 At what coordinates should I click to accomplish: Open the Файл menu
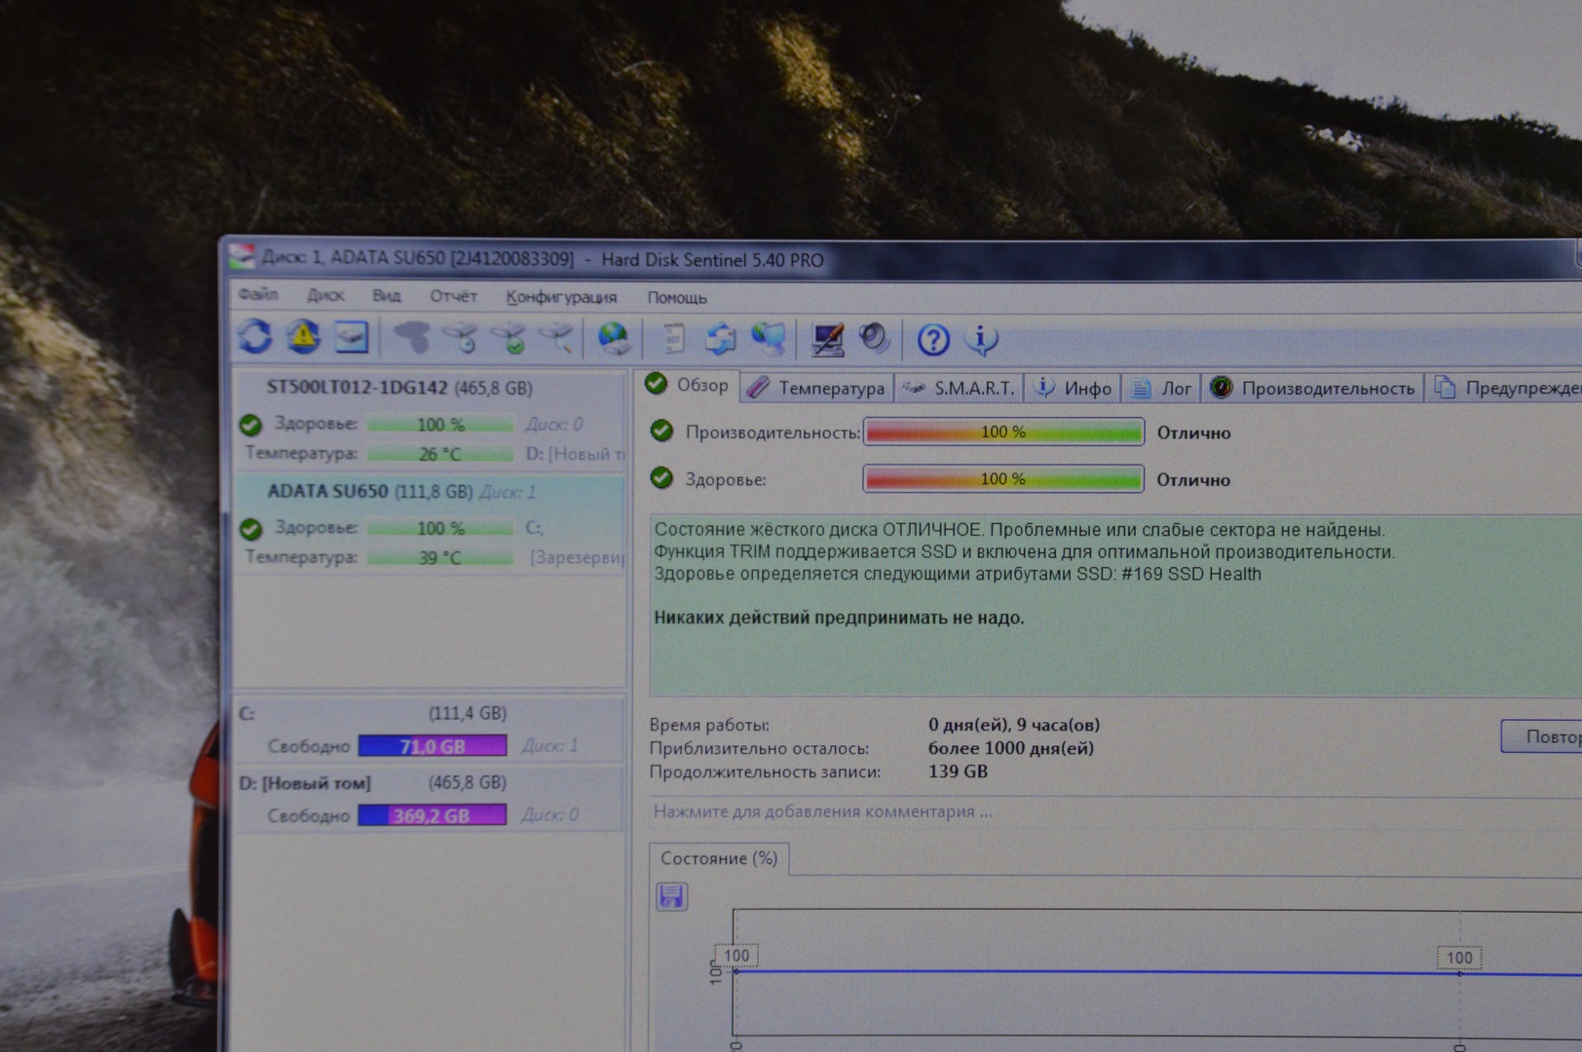coord(258,294)
